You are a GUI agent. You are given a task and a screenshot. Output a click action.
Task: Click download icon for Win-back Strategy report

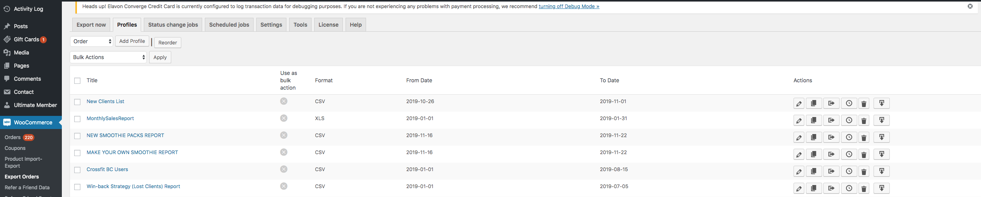[x=882, y=189]
